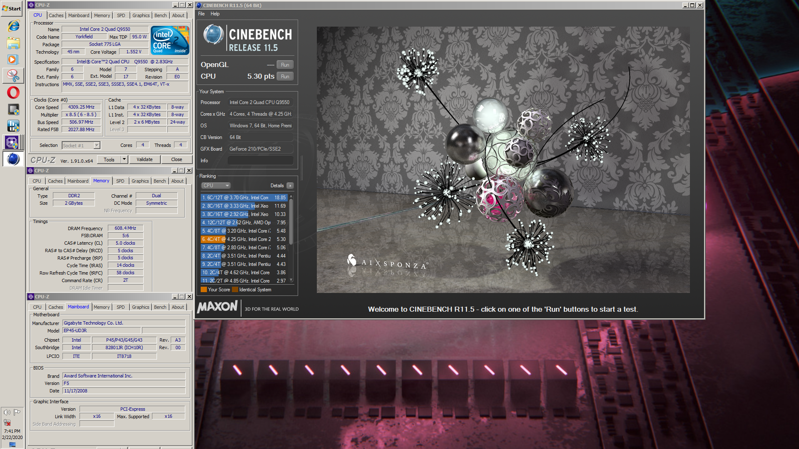Screen dimensions: 799x449
Task: Click the disconnected network tray icon
Action: [x=7, y=422]
